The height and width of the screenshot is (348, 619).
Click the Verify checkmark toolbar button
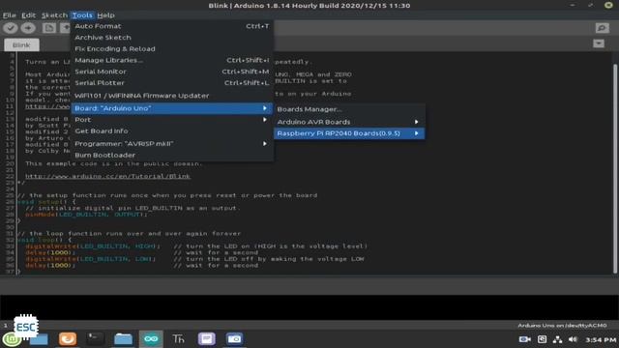pyautogui.click(x=11, y=28)
